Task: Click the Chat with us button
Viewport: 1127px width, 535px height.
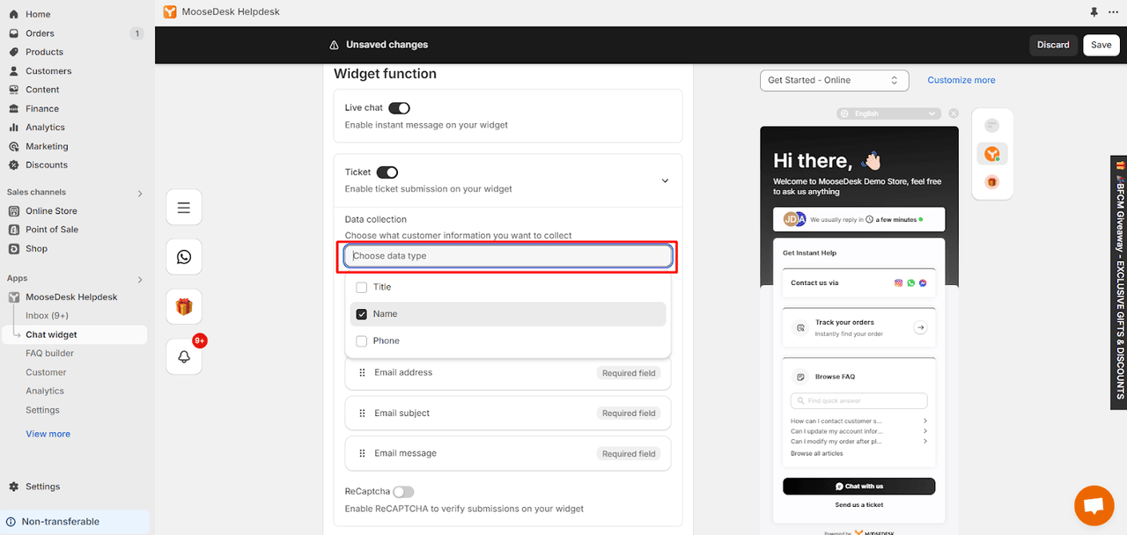Action: click(858, 487)
